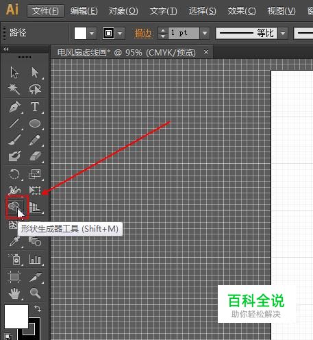Open the 效果(C) menu
Screen dimensions: 313x340
click(242, 11)
